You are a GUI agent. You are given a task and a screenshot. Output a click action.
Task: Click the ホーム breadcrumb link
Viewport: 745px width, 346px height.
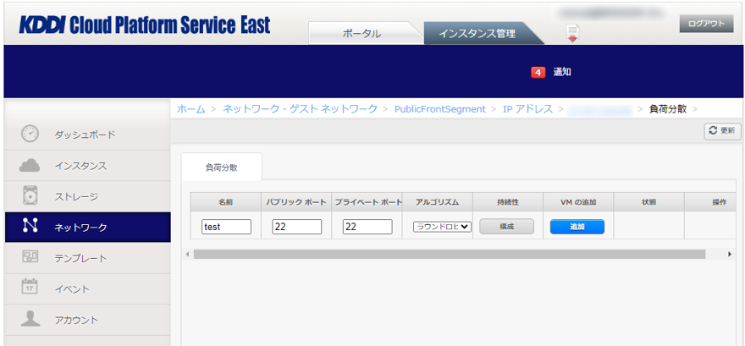tap(190, 109)
